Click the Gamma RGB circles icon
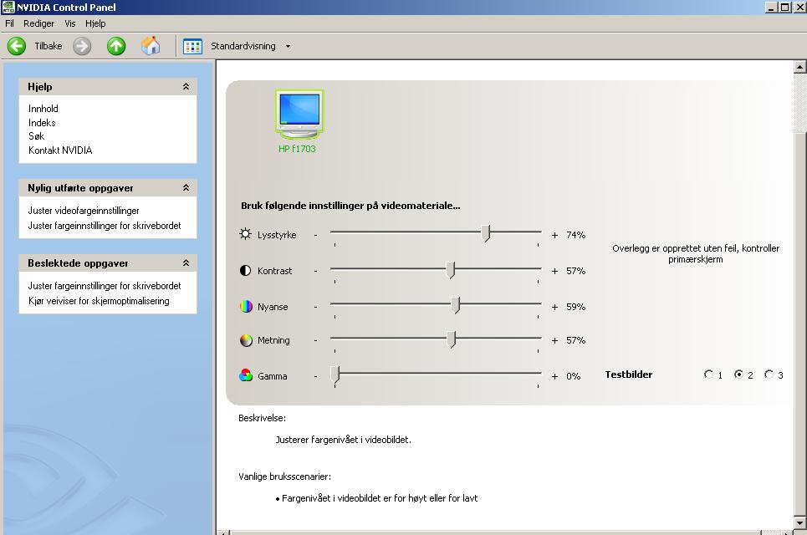807x535 pixels. coord(246,375)
